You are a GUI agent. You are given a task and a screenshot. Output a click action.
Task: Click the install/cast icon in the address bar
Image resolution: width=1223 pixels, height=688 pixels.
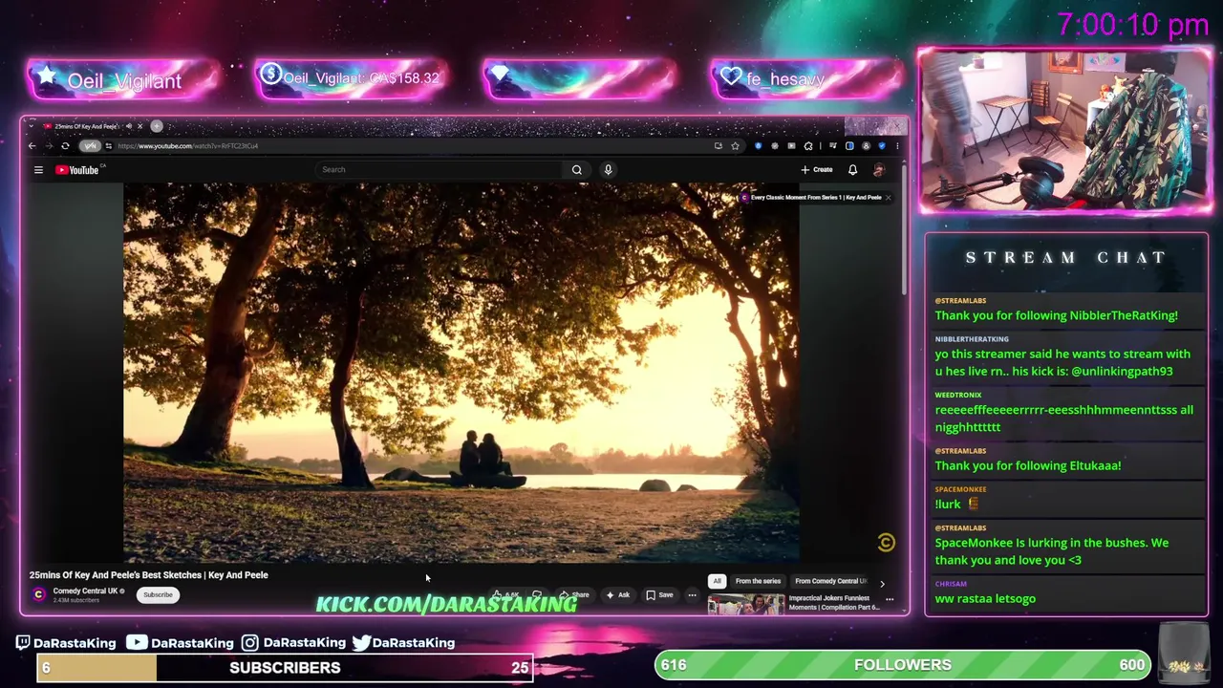point(718,146)
